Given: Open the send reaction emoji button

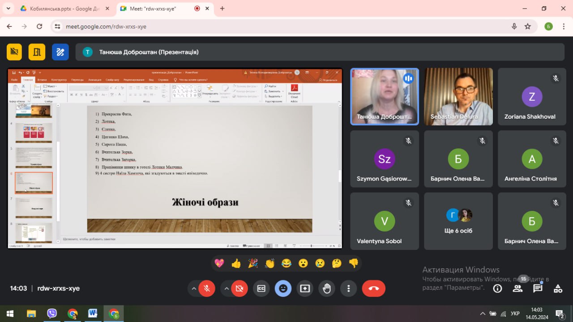Looking at the screenshot, I should pyautogui.click(x=283, y=288).
